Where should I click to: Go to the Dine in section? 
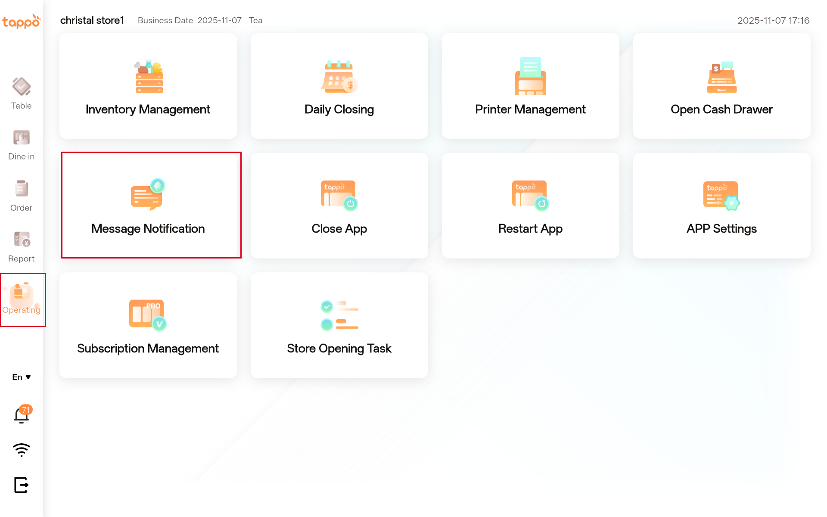[21, 145]
